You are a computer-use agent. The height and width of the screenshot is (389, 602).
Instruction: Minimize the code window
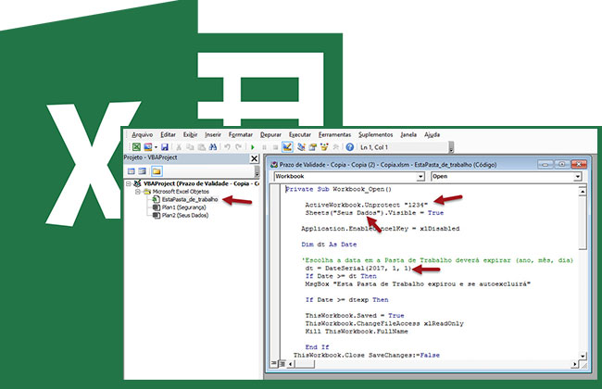545,164
